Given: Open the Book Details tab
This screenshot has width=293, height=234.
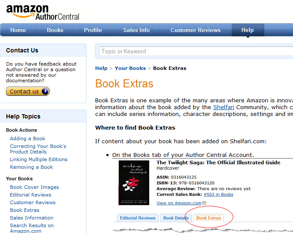Looking at the screenshot, I should (176, 218).
